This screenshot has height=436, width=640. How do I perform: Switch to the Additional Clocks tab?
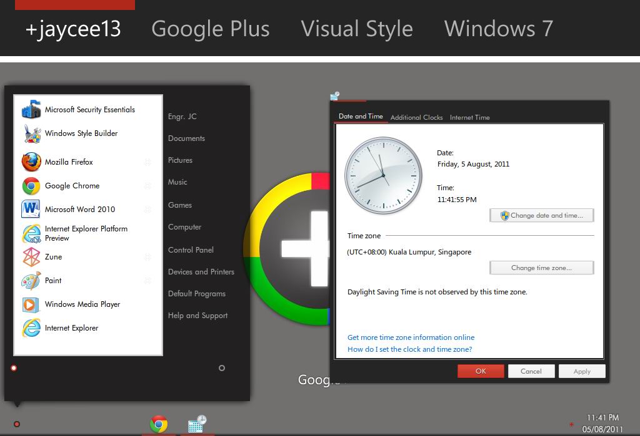[x=416, y=117]
